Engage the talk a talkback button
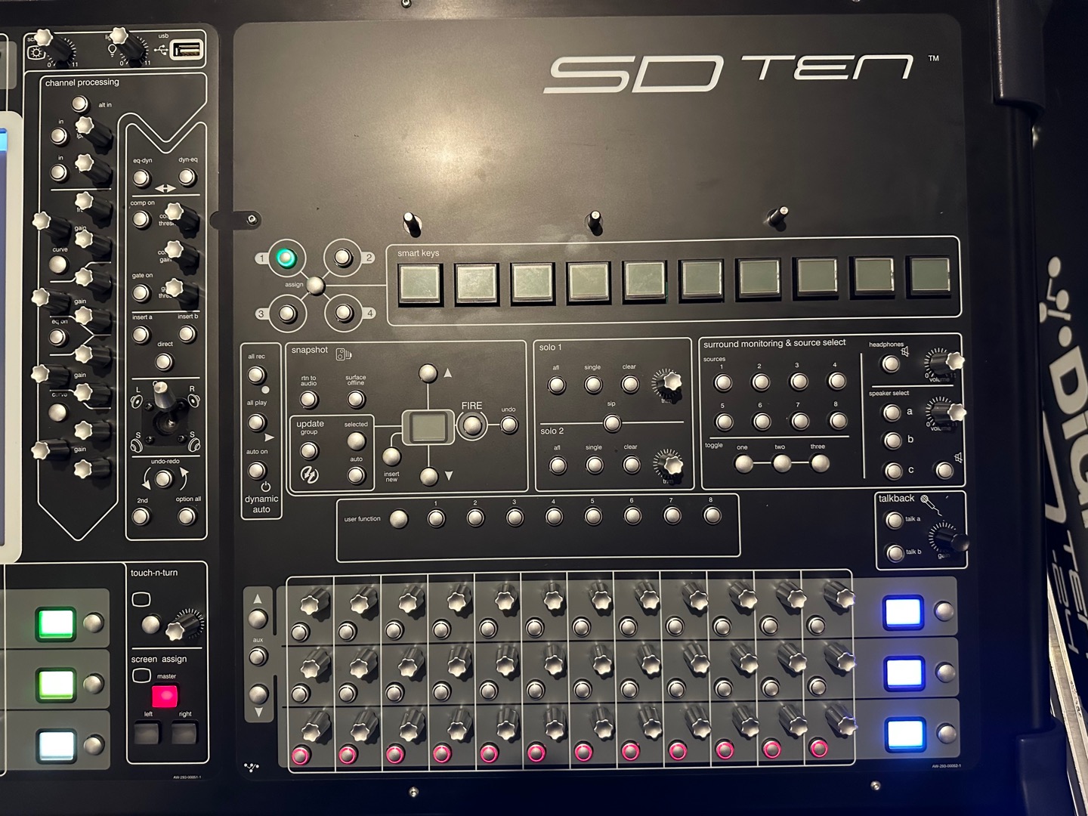Image resolution: width=1088 pixels, height=816 pixels. pyautogui.click(x=894, y=520)
